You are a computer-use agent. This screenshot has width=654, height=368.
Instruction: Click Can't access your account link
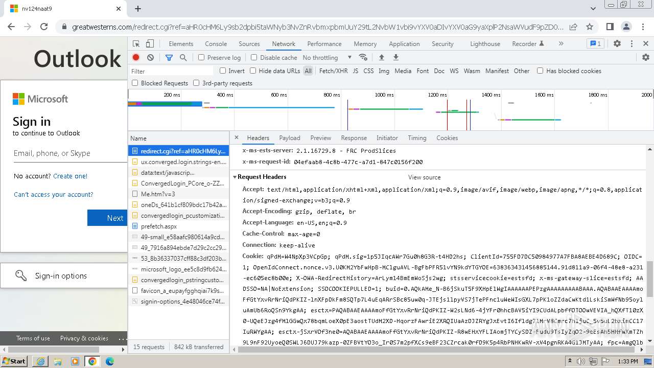54,194
